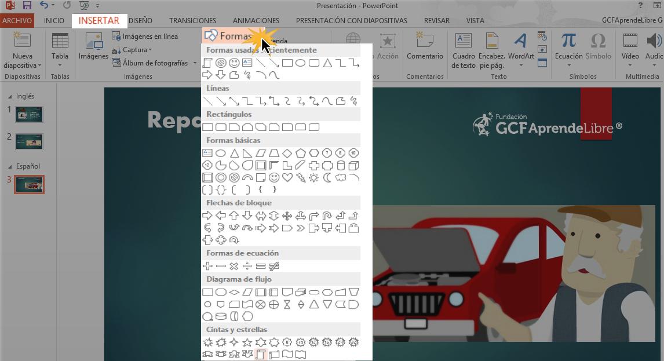Choose the left arrow in Flechas de bloque
664x361 pixels.
click(x=221, y=216)
